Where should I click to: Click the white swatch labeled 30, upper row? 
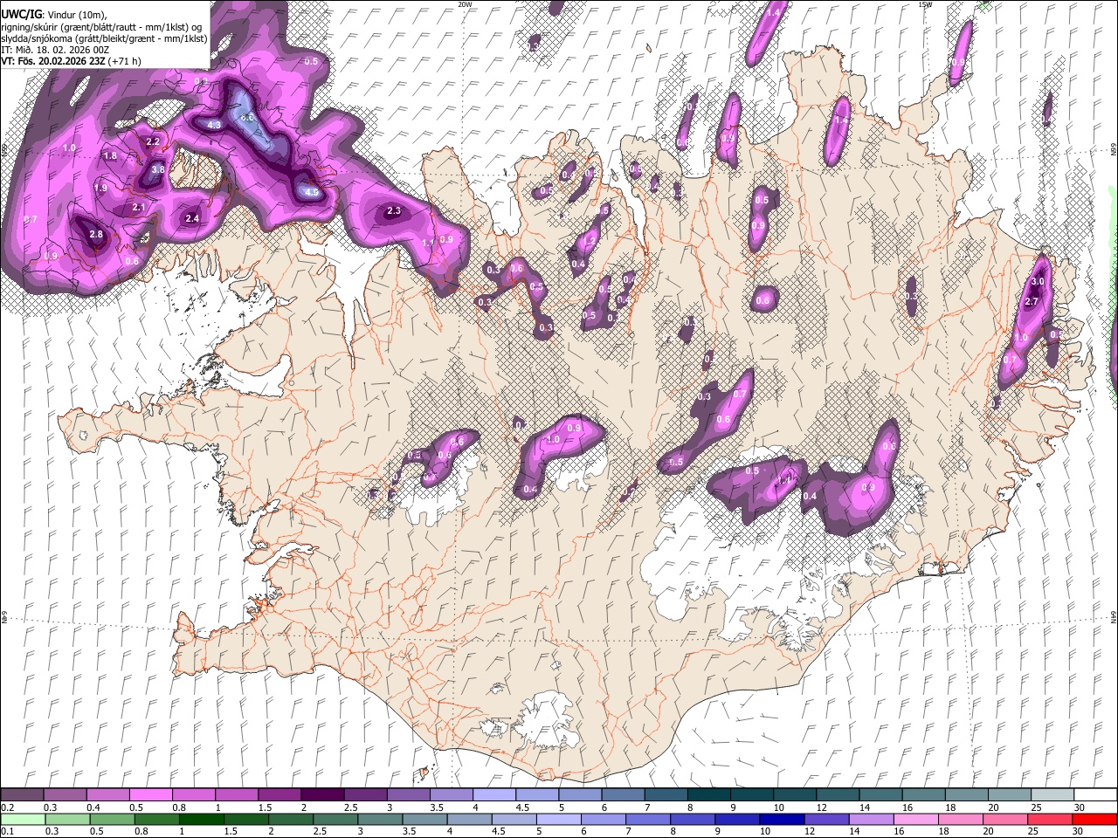[1094, 795]
